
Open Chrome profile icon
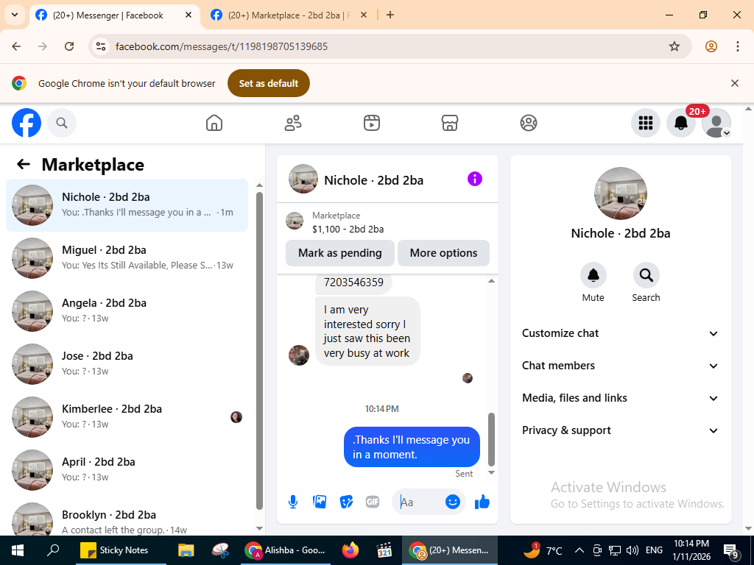point(711,46)
